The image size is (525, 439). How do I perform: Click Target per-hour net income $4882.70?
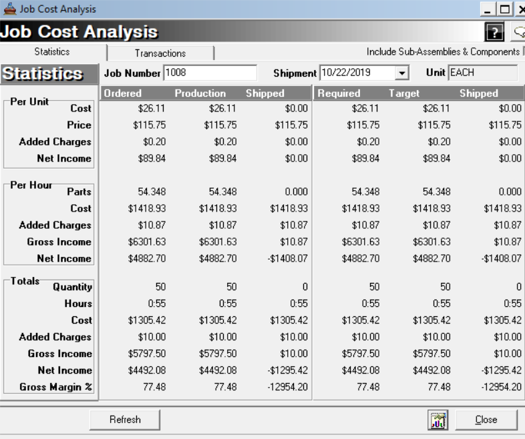click(x=431, y=258)
